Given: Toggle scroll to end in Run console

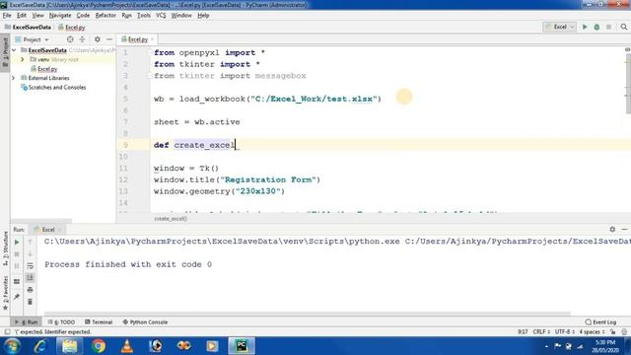Looking at the screenshot, I should [30, 278].
